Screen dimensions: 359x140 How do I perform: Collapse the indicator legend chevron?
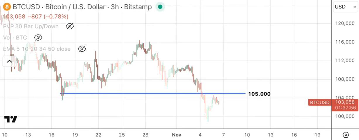click(9, 61)
